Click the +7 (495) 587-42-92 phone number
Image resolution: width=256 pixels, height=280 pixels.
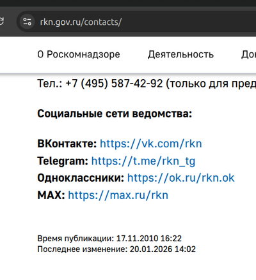click(x=114, y=84)
